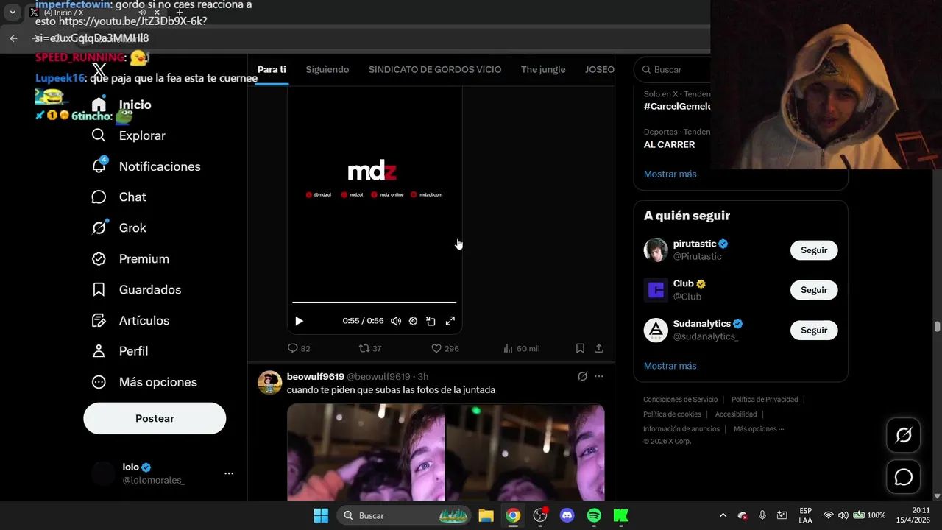This screenshot has width=942, height=530.
Task: Open Spotify from taskbar
Action: [594, 515]
